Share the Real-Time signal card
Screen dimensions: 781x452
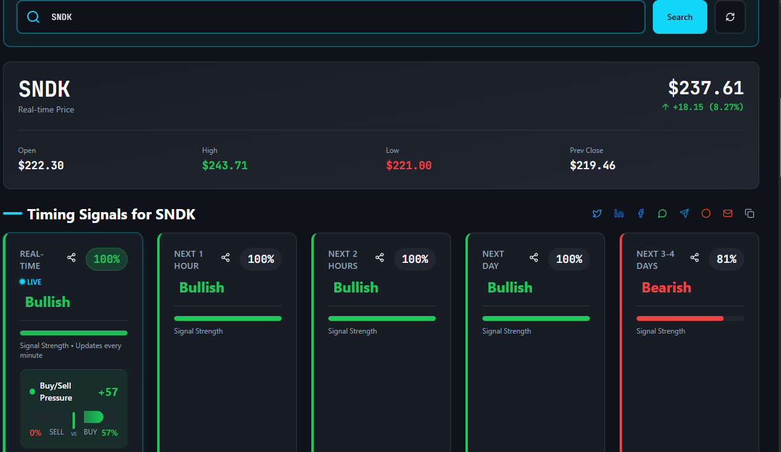click(71, 258)
